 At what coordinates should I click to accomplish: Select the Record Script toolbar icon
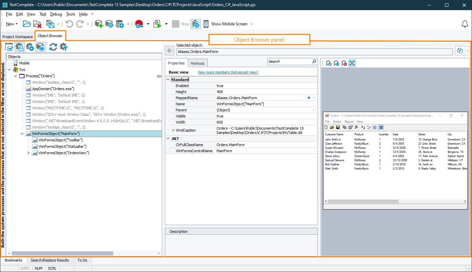click(139, 24)
